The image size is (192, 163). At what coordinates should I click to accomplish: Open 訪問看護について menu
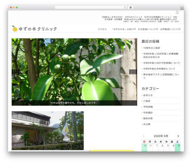coord(169,29)
